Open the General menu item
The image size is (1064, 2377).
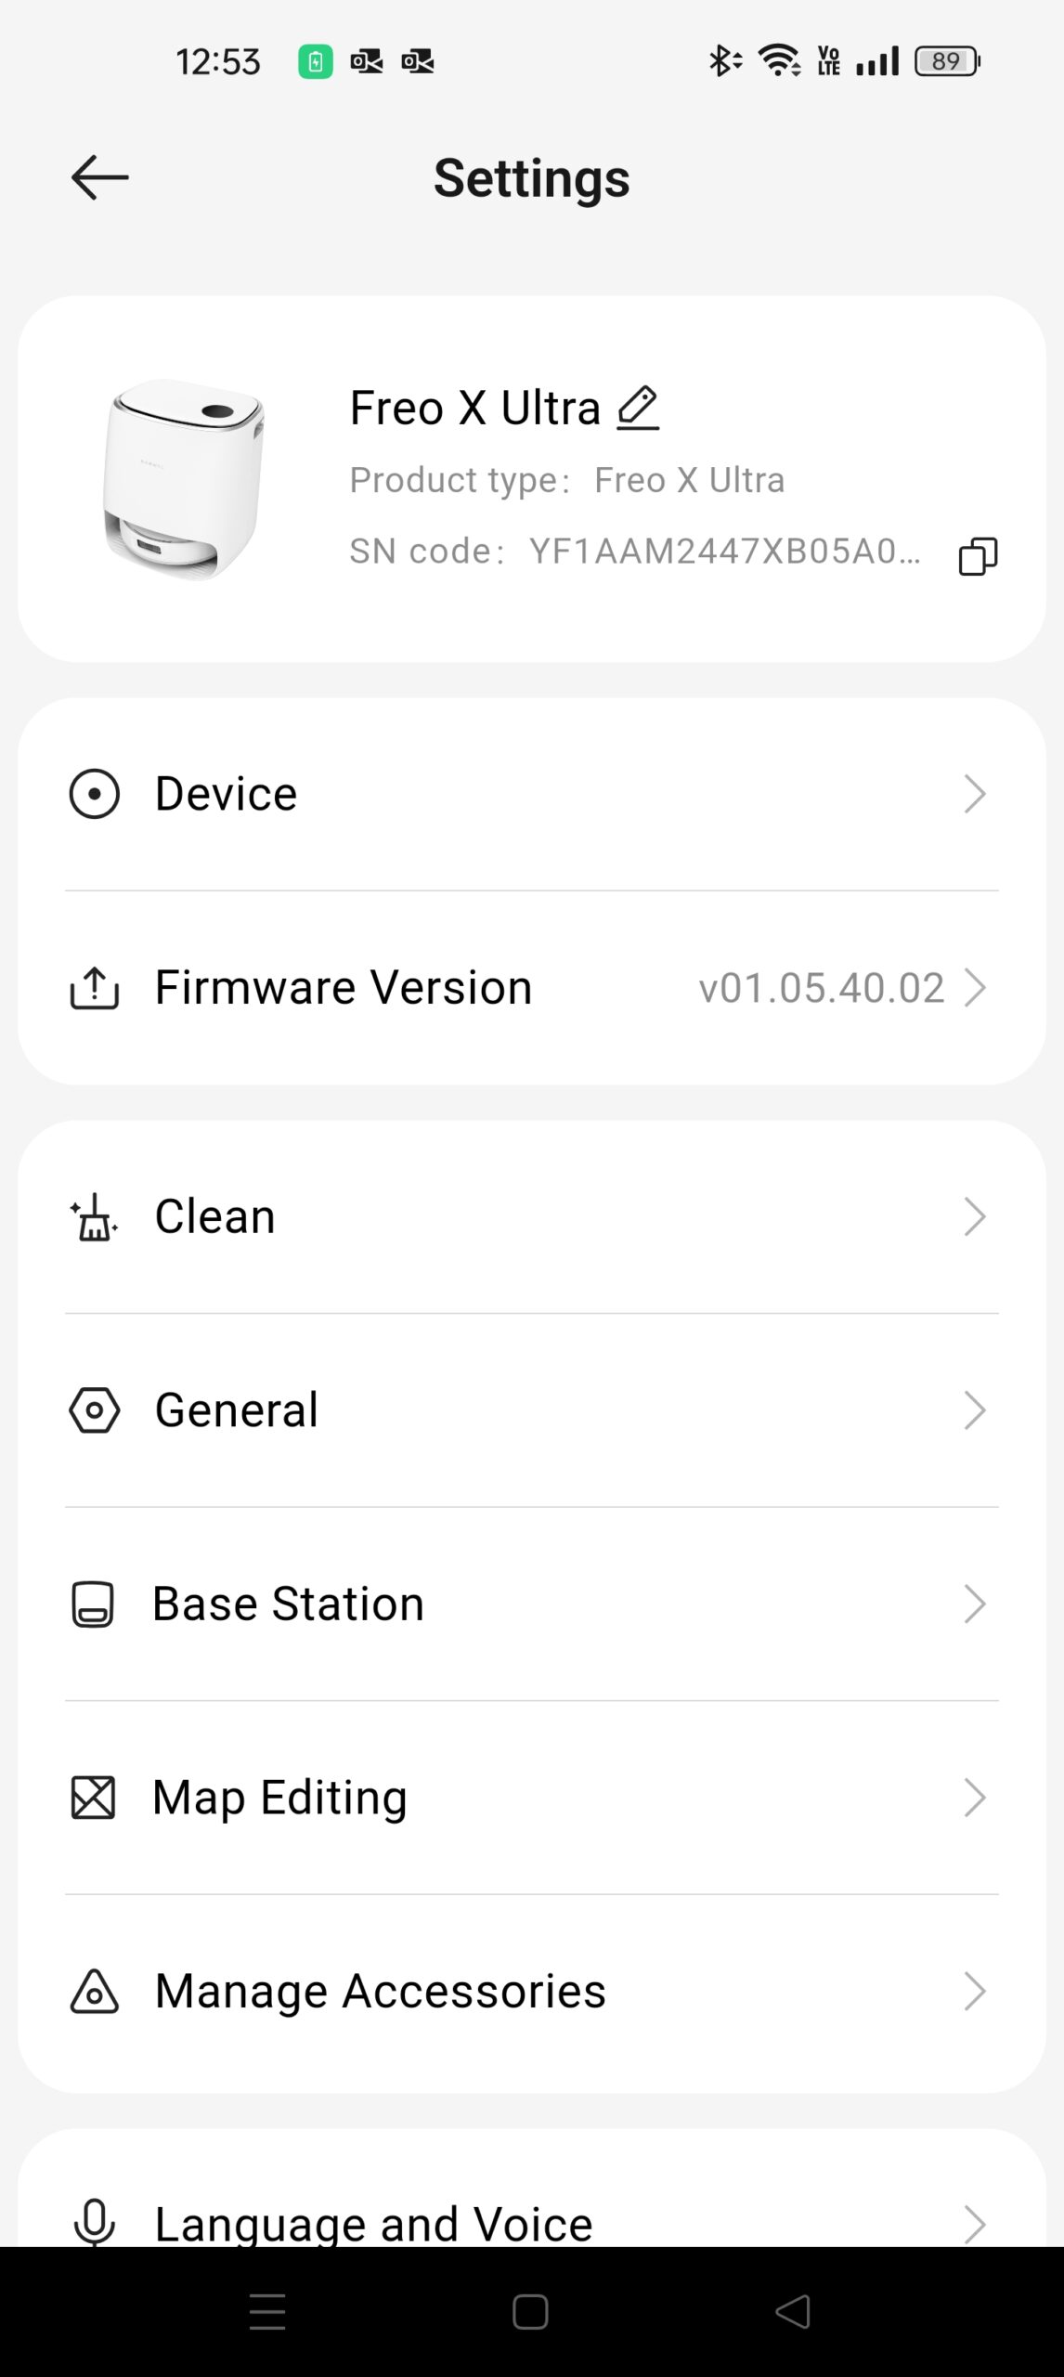point(237,1410)
